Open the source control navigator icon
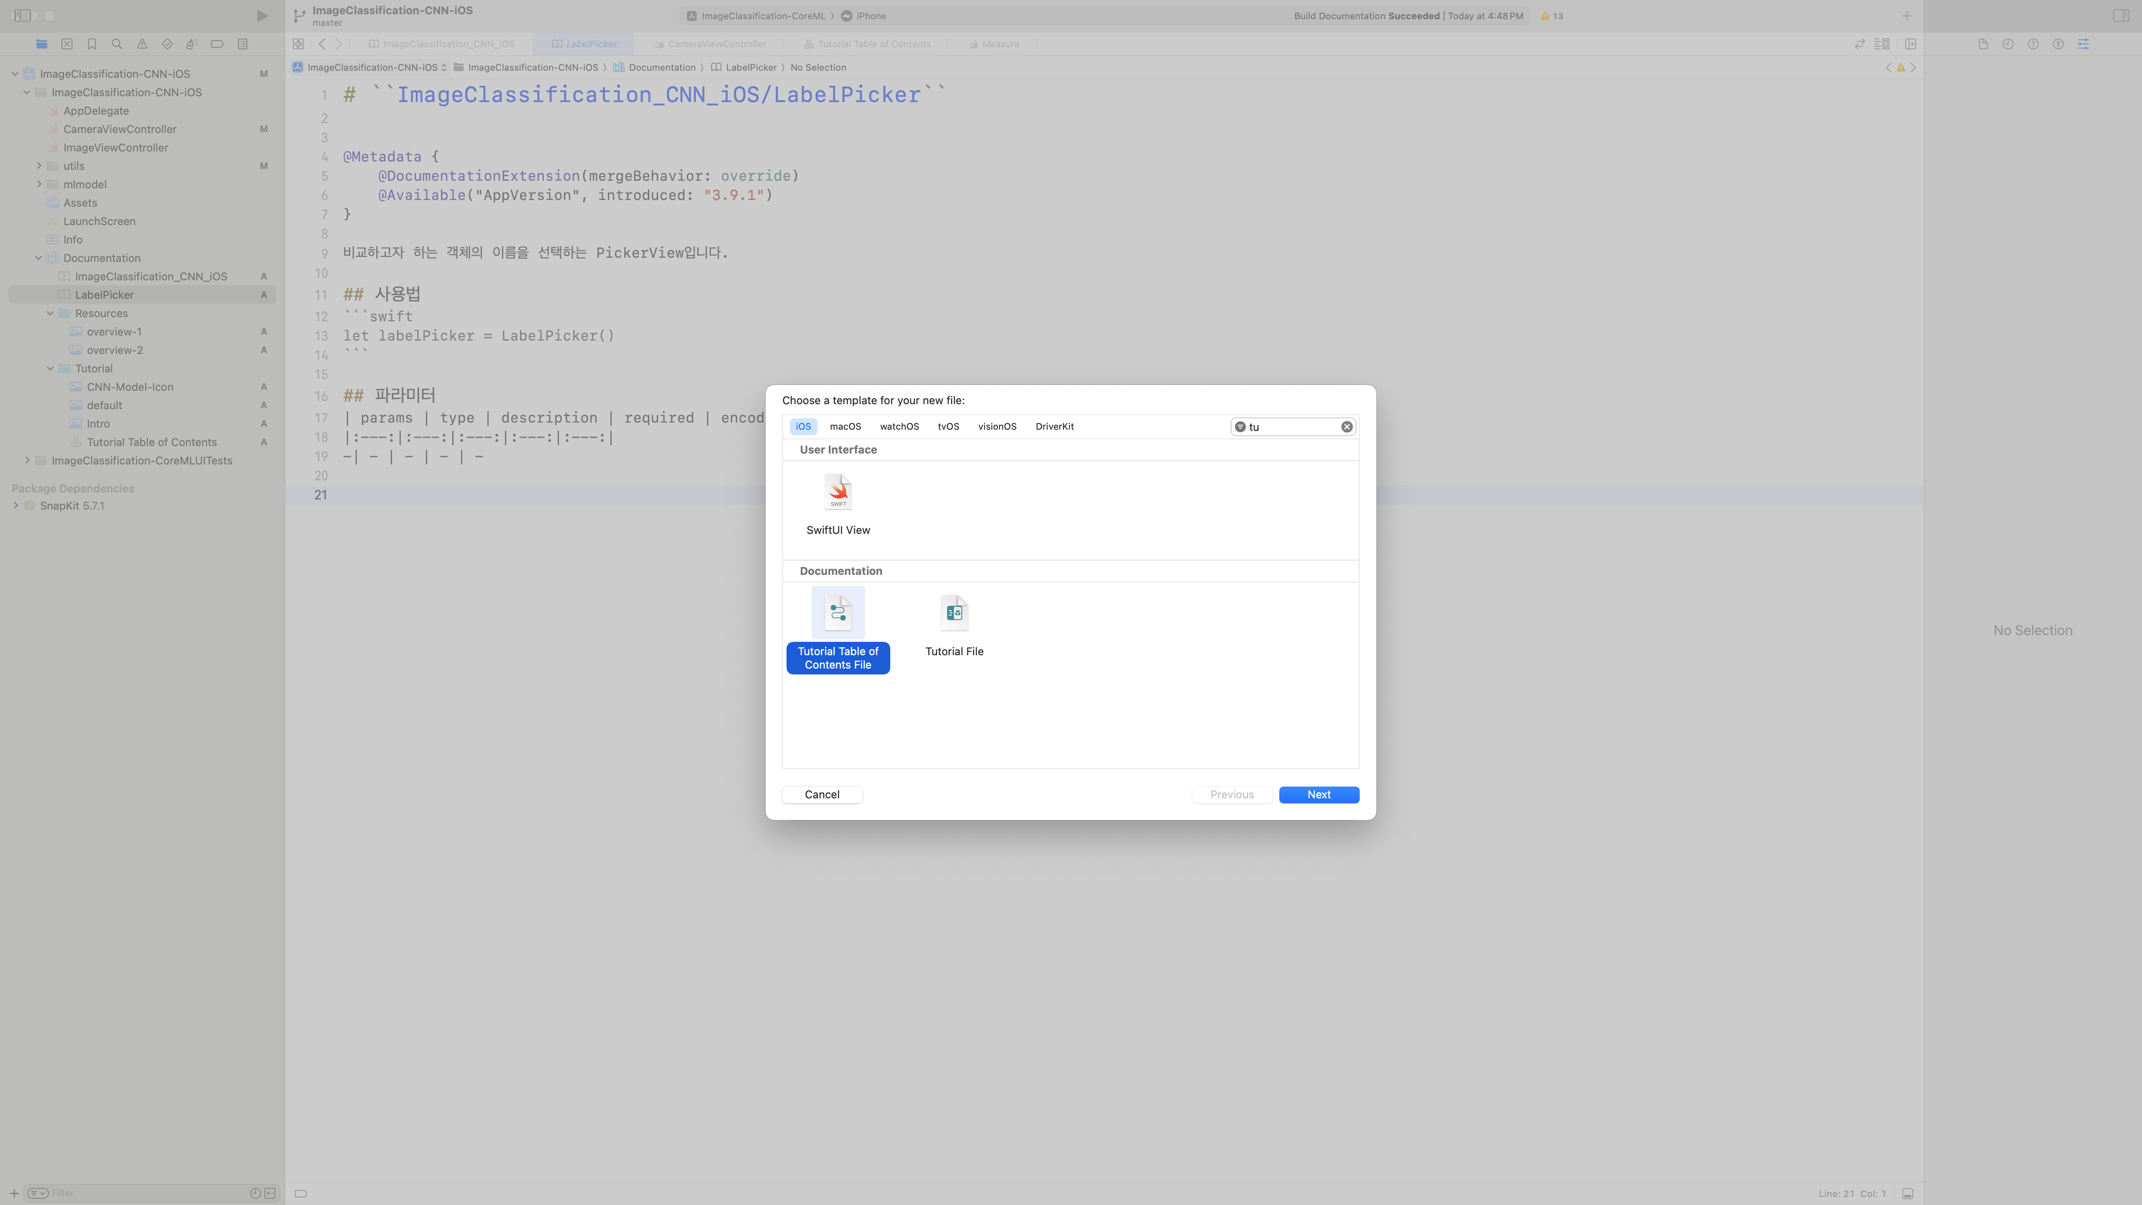 pyautogui.click(x=67, y=44)
